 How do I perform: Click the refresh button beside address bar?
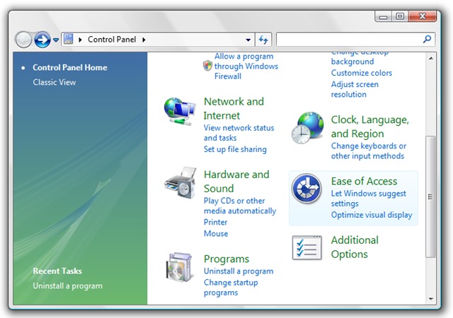(x=263, y=40)
